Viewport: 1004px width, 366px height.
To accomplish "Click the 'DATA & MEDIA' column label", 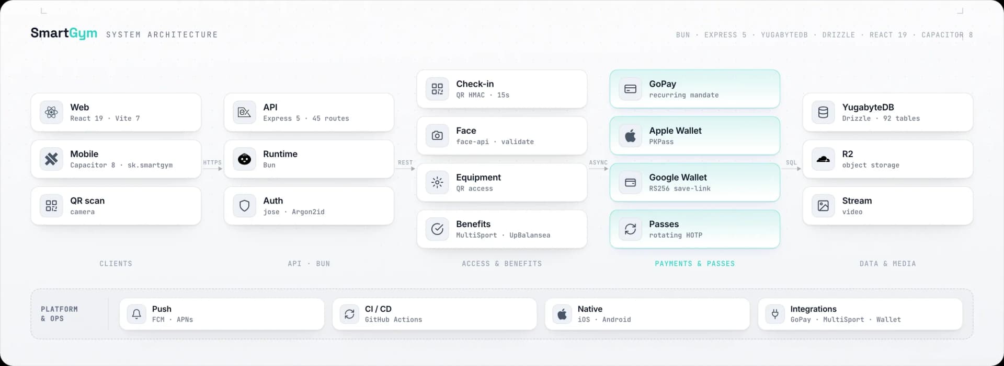I will tap(888, 264).
